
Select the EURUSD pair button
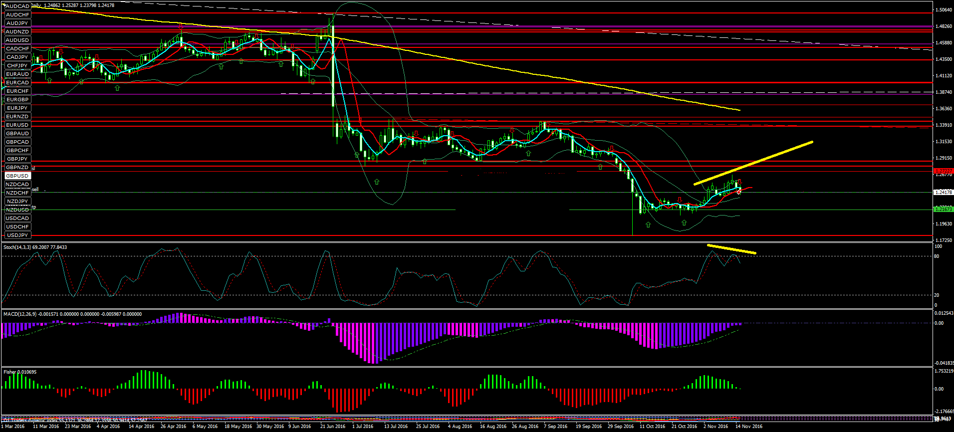[17, 125]
